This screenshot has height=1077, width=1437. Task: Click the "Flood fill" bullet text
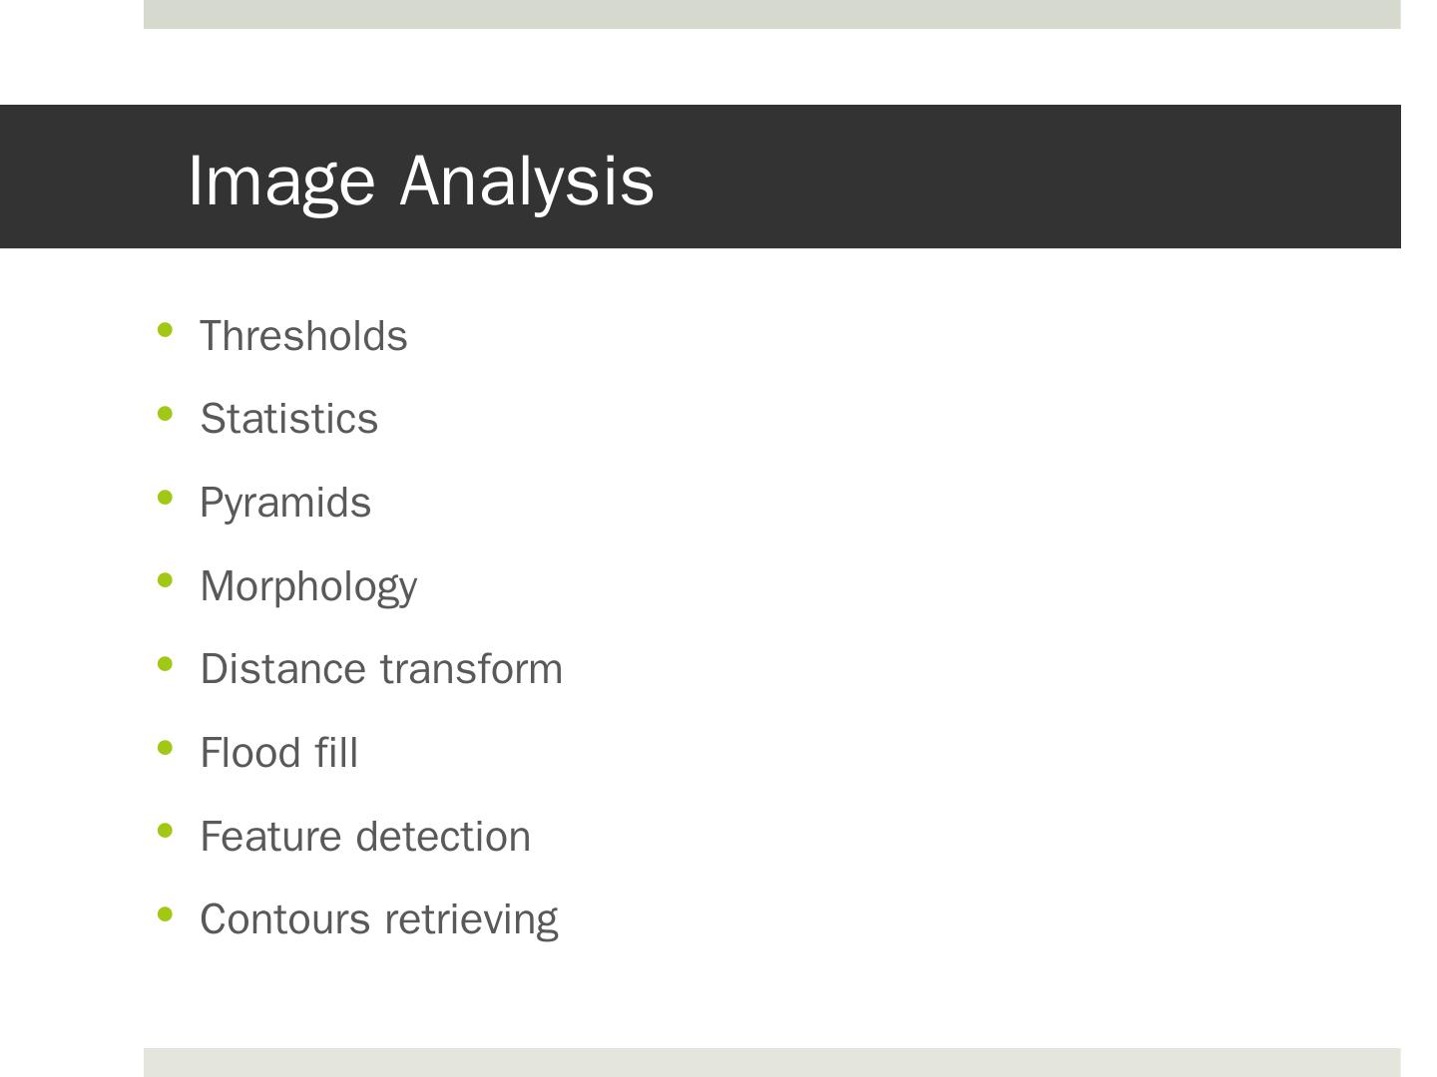278,753
